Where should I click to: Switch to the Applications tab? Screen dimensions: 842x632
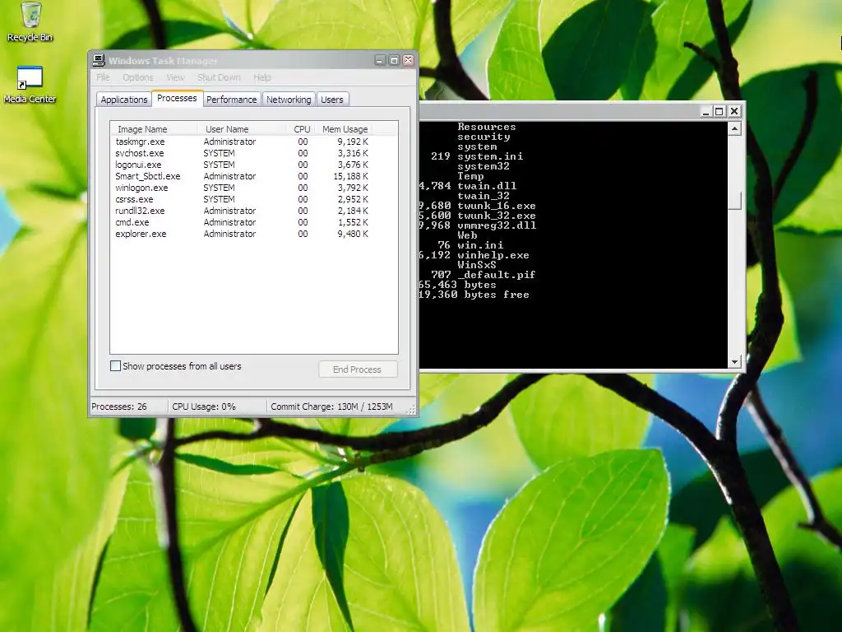[x=123, y=100]
